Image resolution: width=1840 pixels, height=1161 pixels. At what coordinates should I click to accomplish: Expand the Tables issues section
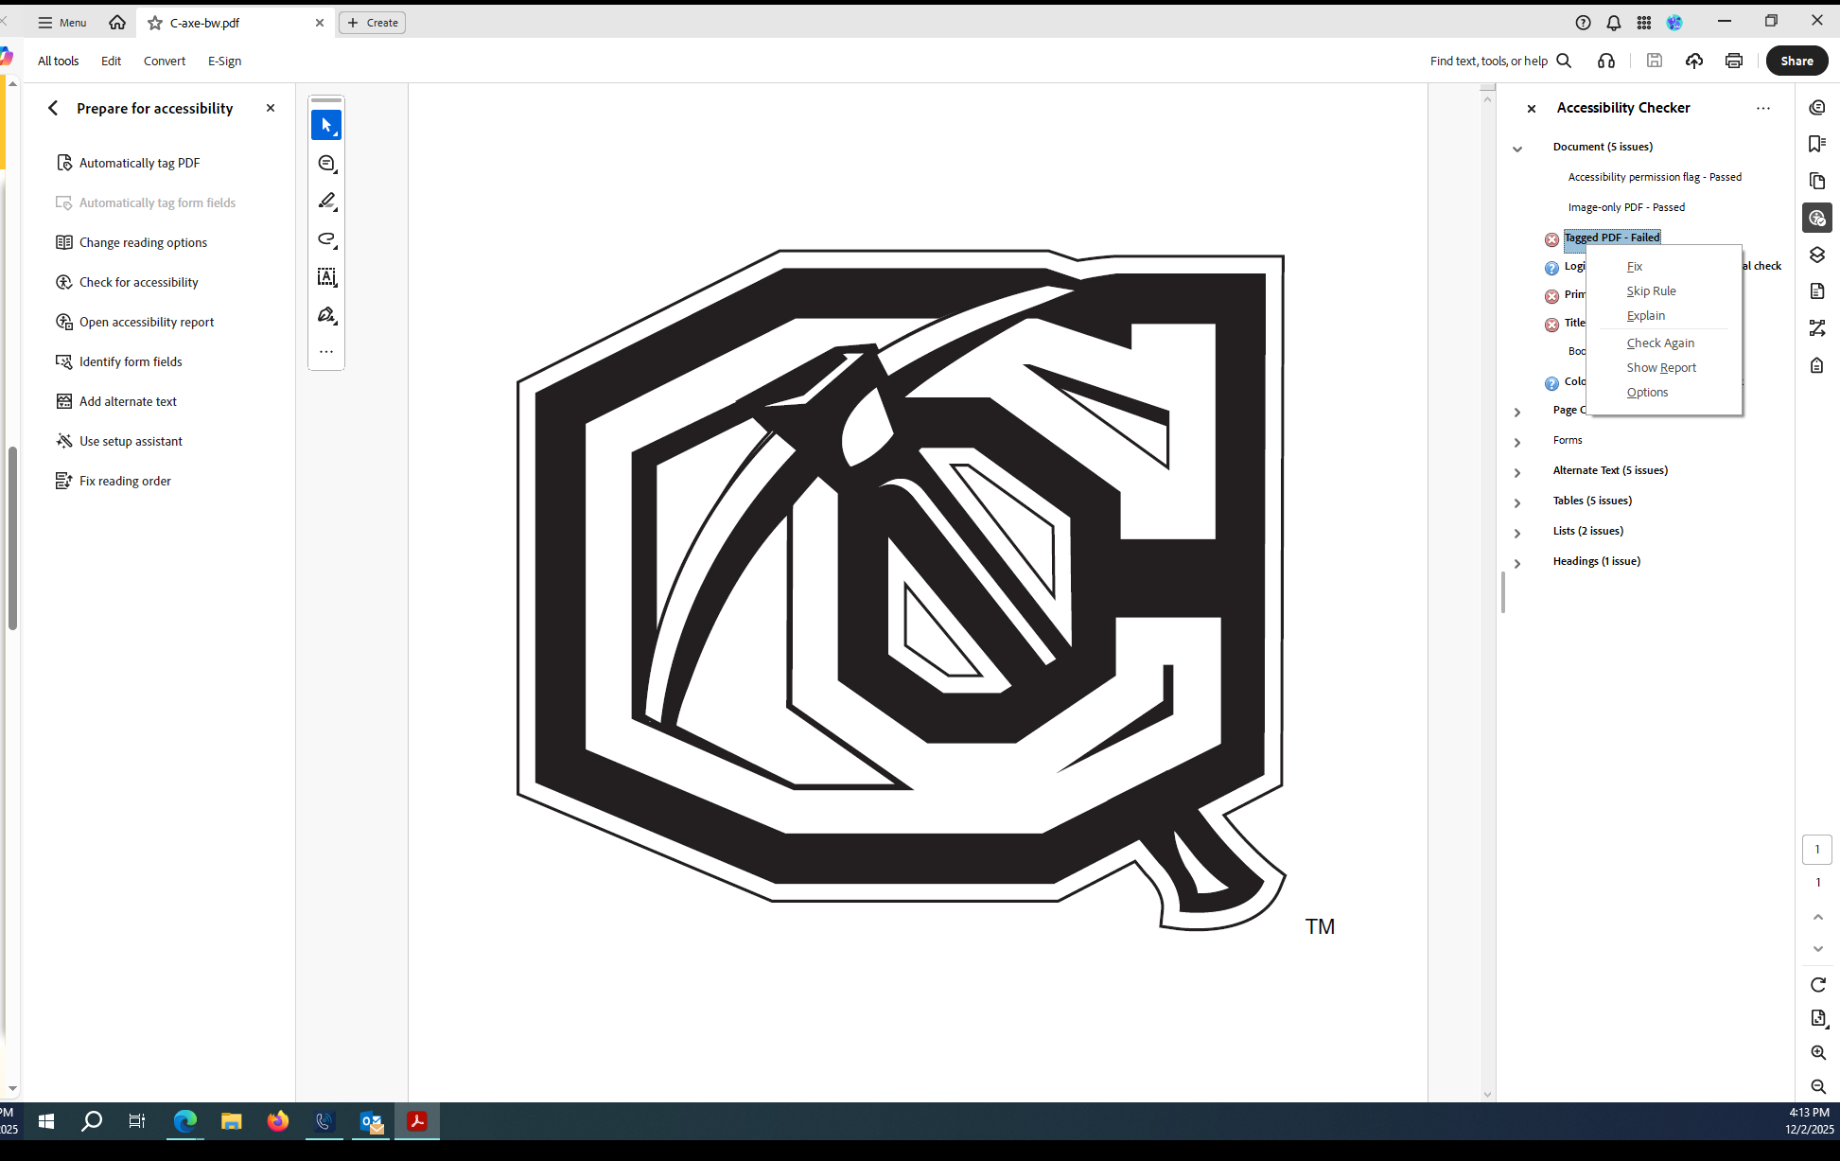point(1517,502)
